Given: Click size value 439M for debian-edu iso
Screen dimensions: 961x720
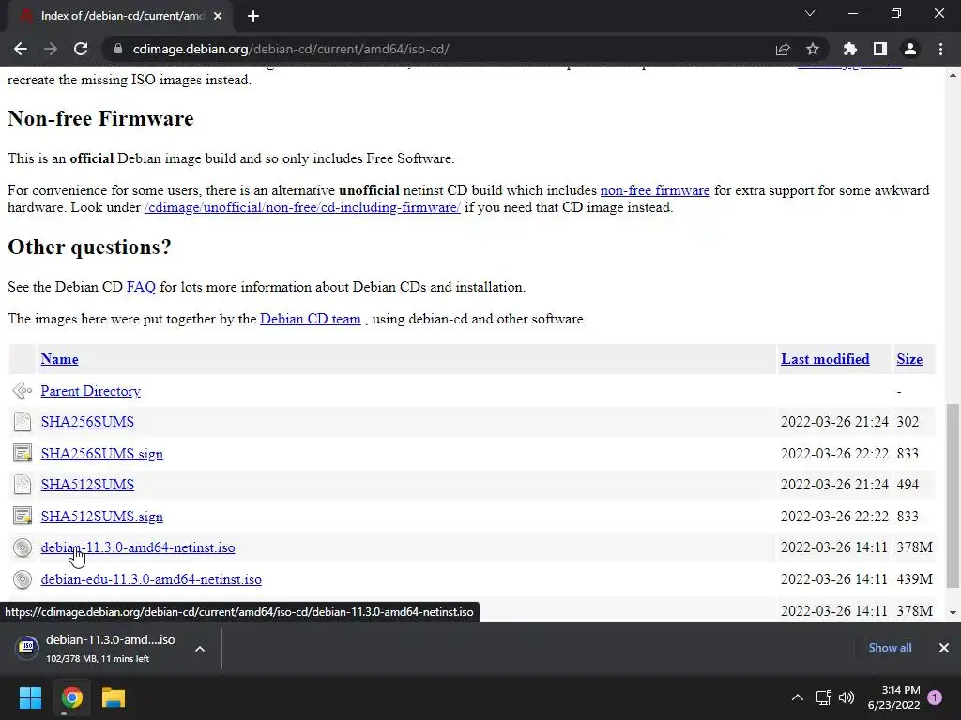Looking at the screenshot, I should pyautogui.click(x=914, y=579).
